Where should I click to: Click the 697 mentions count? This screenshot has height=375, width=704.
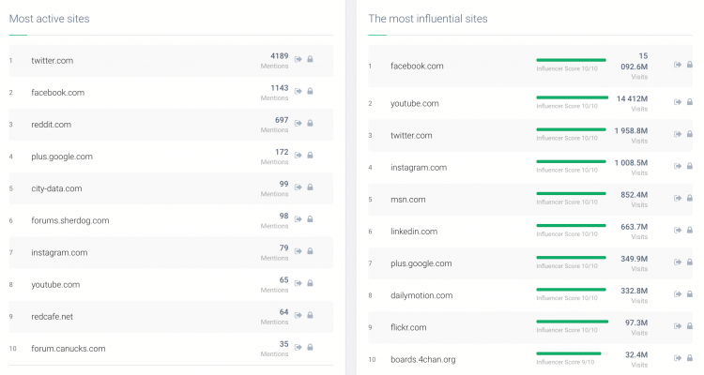[282, 120]
